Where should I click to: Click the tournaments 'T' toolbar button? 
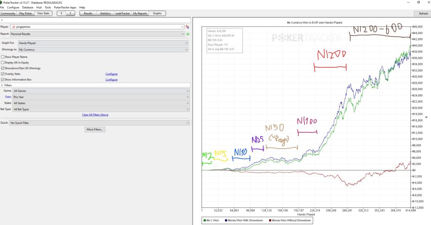tap(70, 13)
